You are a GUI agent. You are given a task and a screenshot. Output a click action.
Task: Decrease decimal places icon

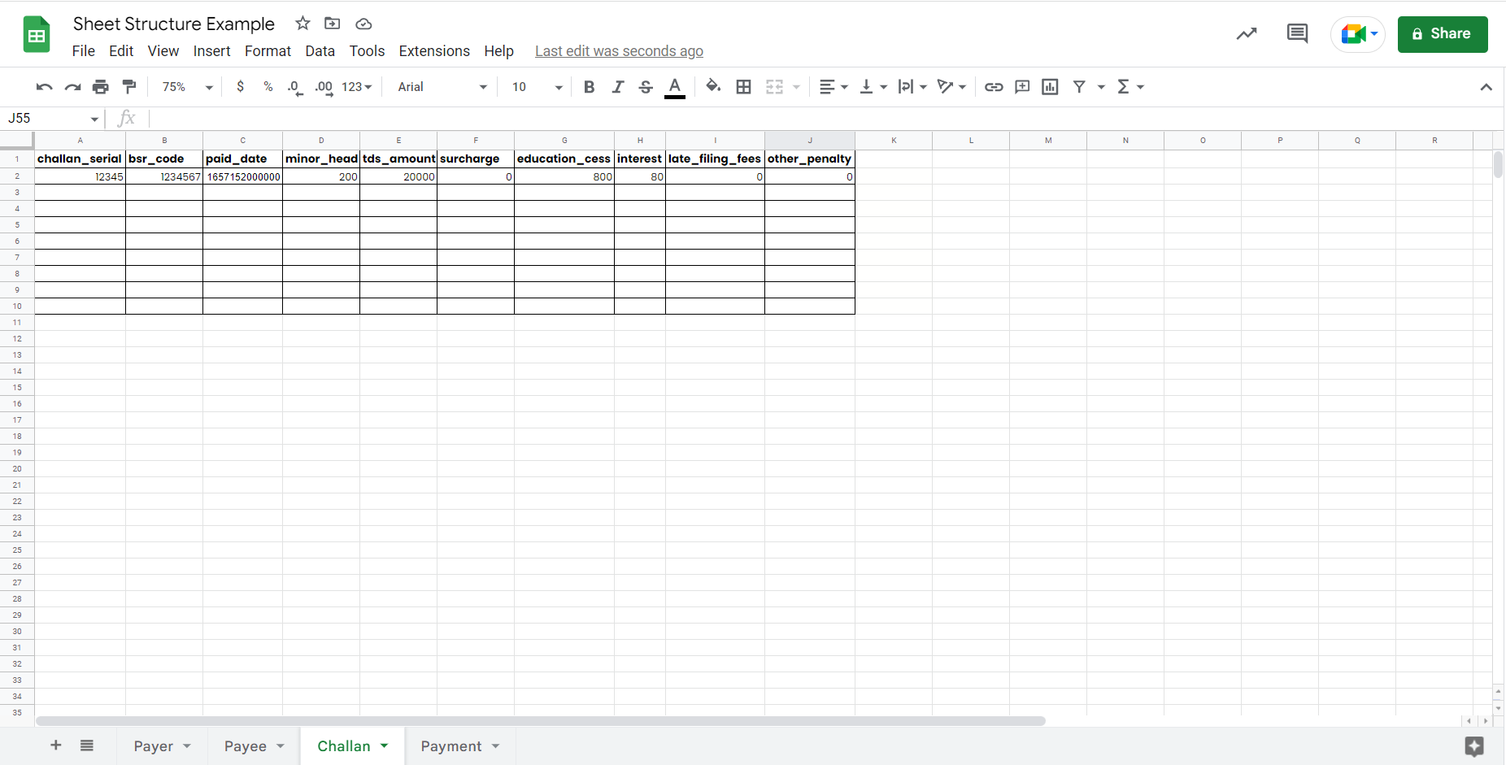click(x=295, y=87)
